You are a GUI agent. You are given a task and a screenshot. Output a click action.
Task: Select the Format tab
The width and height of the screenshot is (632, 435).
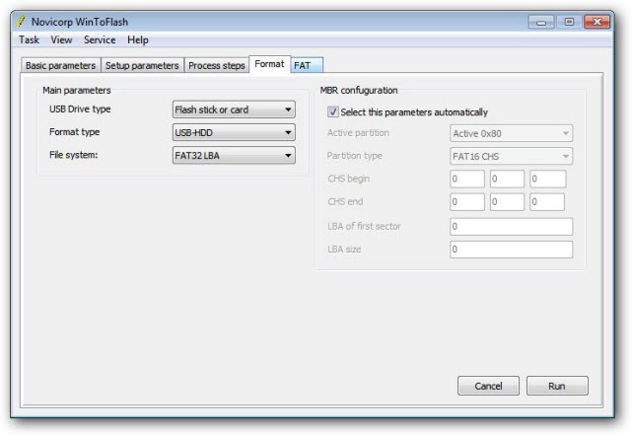tap(269, 64)
